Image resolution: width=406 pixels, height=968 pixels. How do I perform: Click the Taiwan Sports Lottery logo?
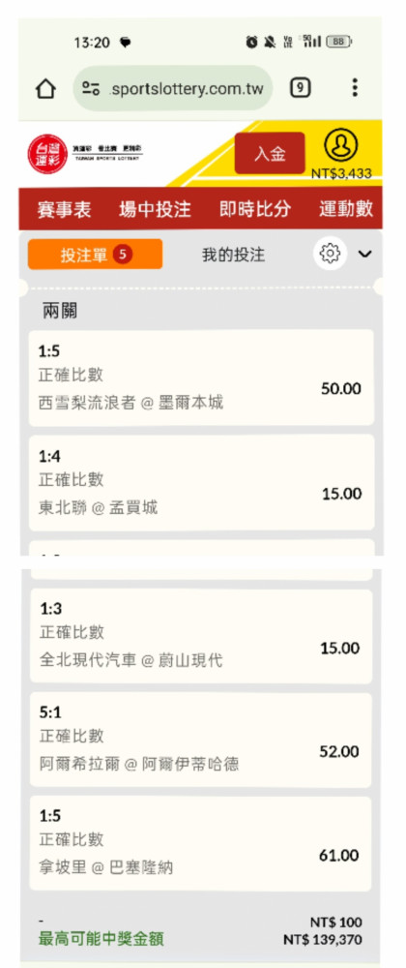85,153
